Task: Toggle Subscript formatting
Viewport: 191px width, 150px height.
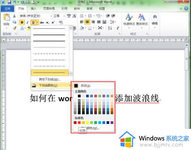Action: pos(47,23)
